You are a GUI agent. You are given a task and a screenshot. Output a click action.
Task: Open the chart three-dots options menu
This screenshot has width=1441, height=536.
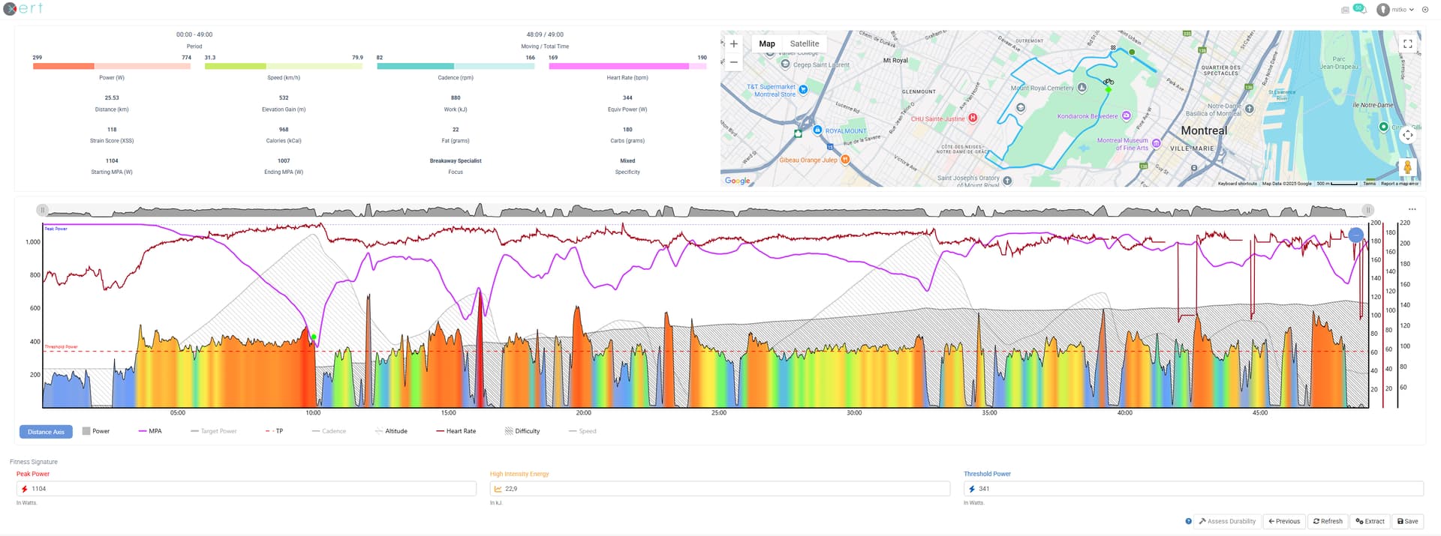[x=1412, y=209]
